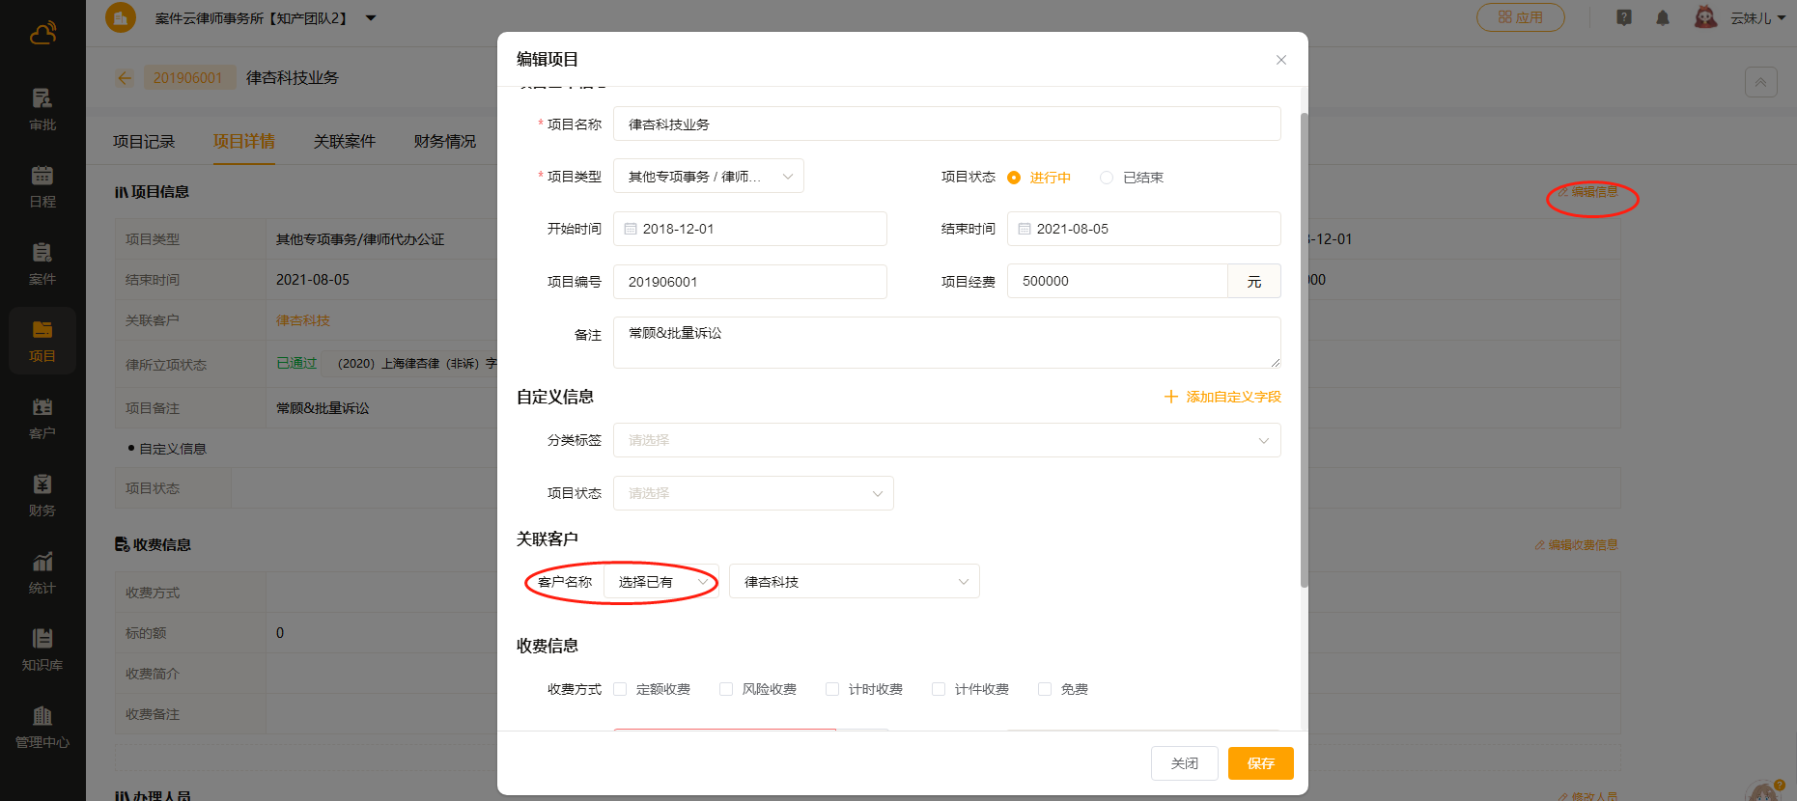Image resolution: width=1797 pixels, height=801 pixels.
Task: Open the 分类标签 select dropdown
Action: pos(946,440)
